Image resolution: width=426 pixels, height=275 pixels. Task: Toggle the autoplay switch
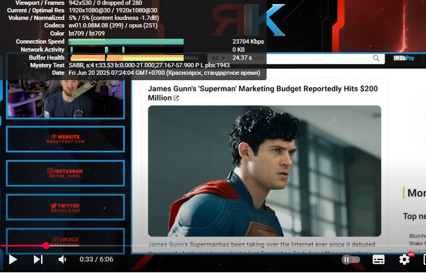(x=351, y=260)
